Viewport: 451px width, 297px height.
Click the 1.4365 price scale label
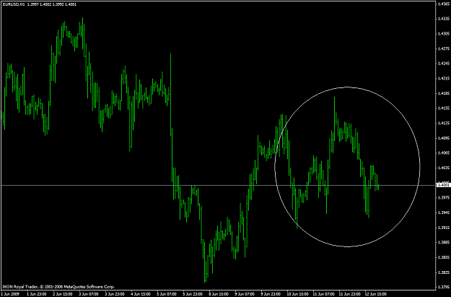pos(444,4)
